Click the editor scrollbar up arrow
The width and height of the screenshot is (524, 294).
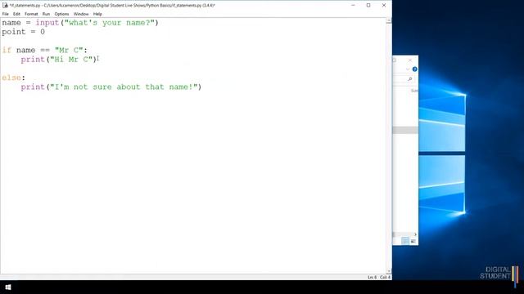click(389, 21)
